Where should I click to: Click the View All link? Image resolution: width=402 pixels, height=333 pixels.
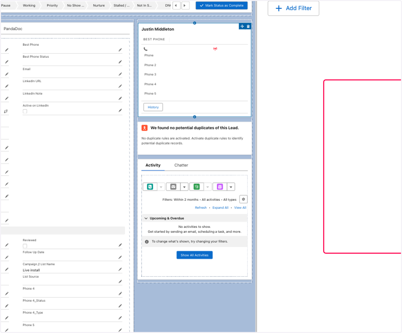click(x=240, y=207)
